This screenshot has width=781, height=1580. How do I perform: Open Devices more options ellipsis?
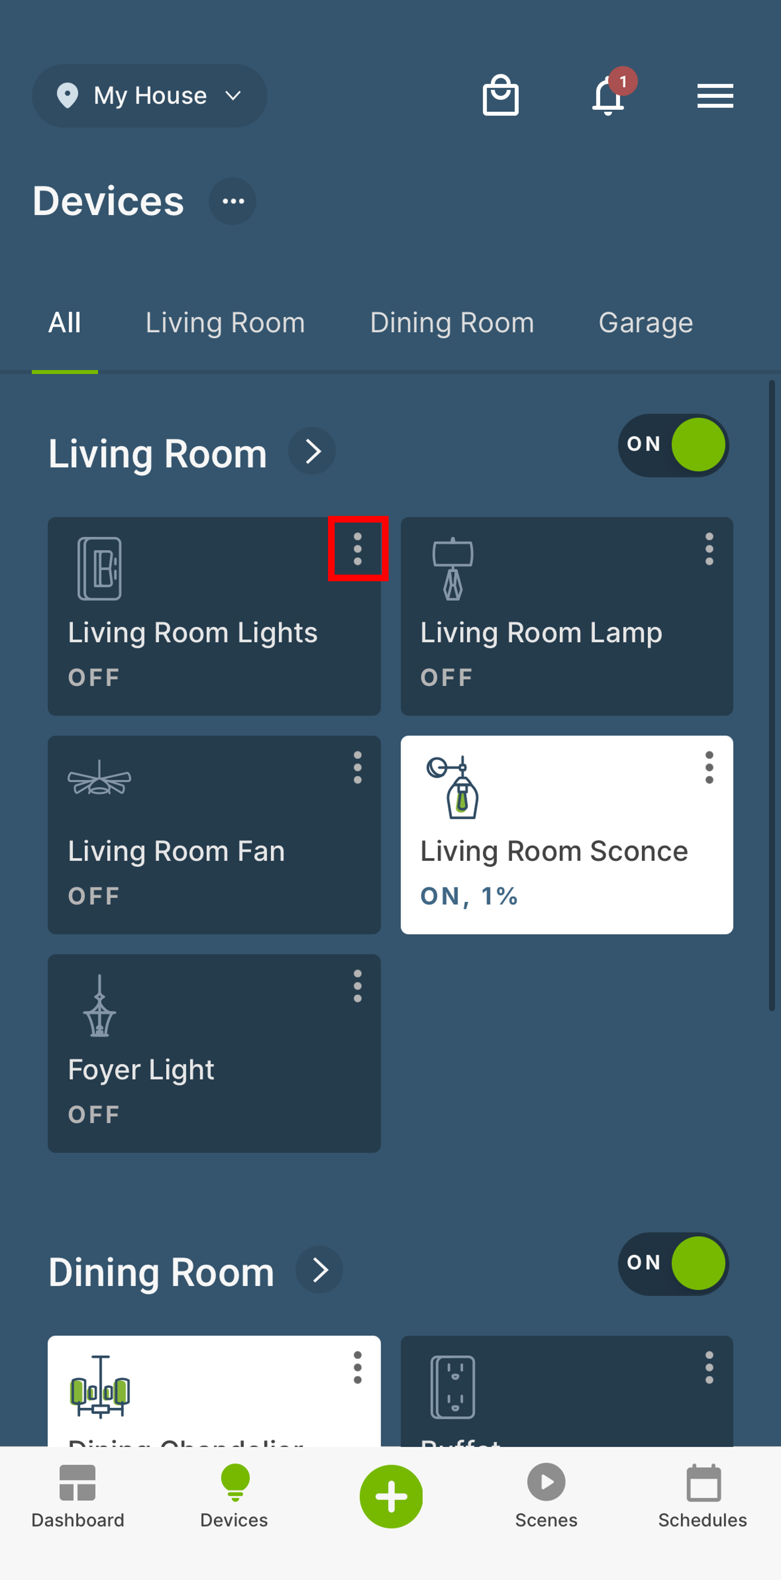click(232, 201)
